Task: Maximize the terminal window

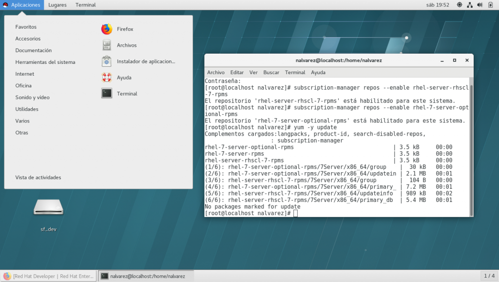Action: 455,60
